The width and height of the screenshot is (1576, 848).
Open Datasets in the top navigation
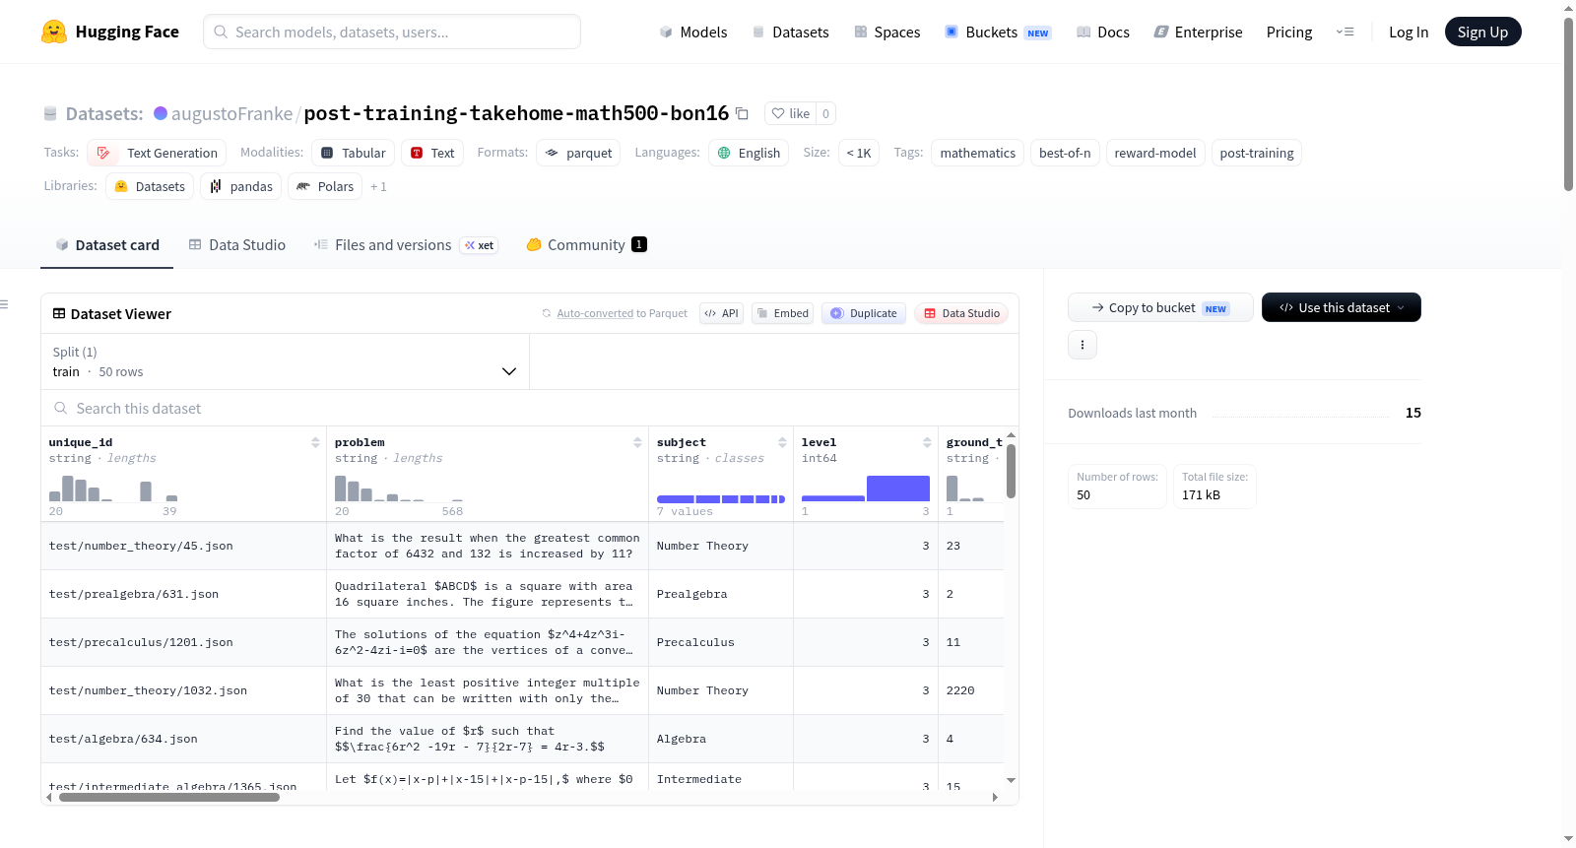tap(791, 32)
